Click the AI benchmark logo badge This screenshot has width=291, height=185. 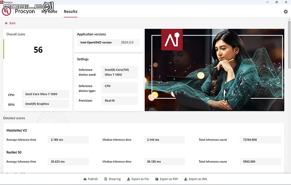coord(172,39)
